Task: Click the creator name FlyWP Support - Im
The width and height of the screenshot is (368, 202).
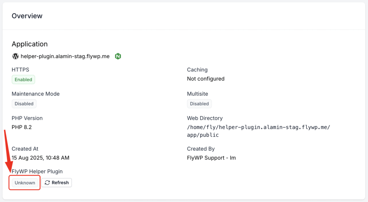Action: (x=211, y=158)
